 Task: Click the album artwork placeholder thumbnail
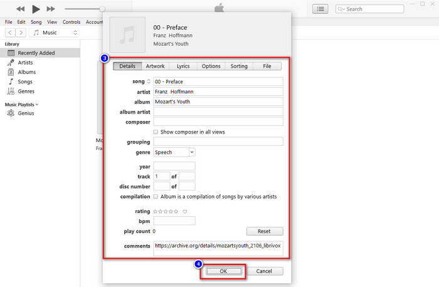(x=127, y=34)
